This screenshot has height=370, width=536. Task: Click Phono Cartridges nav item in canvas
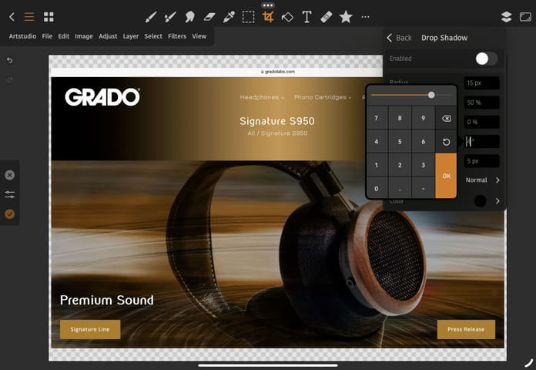[323, 97]
